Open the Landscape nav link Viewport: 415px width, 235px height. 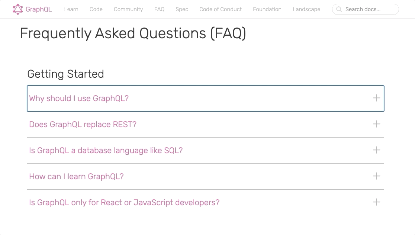coord(306,9)
